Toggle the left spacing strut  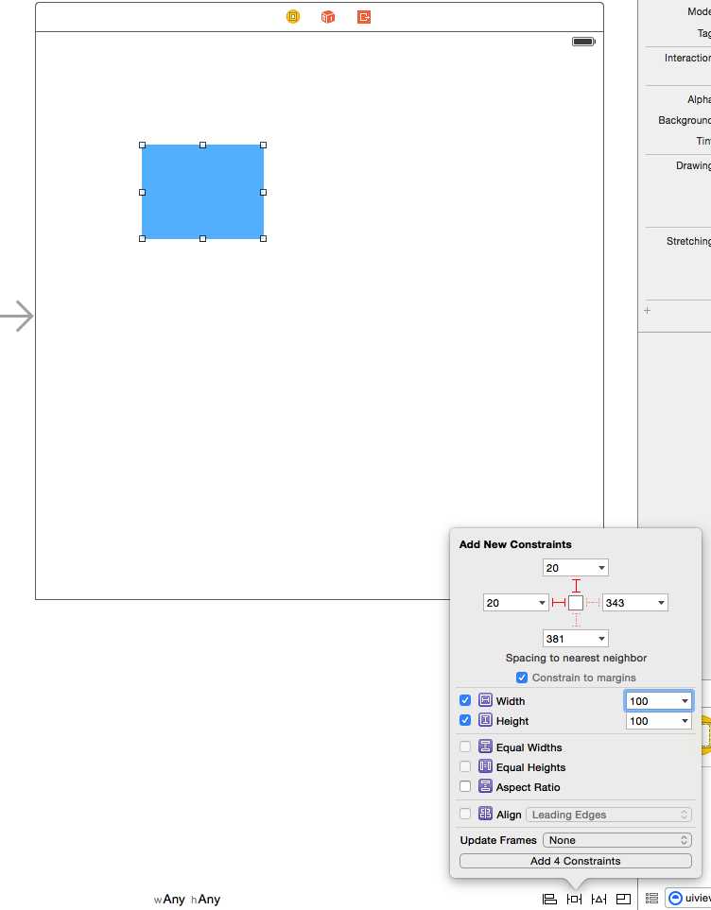tap(558, 603)
